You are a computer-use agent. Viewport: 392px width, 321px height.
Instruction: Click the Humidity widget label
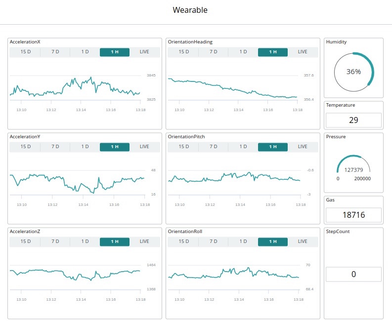pyautogui.click(x=336, y=42)
